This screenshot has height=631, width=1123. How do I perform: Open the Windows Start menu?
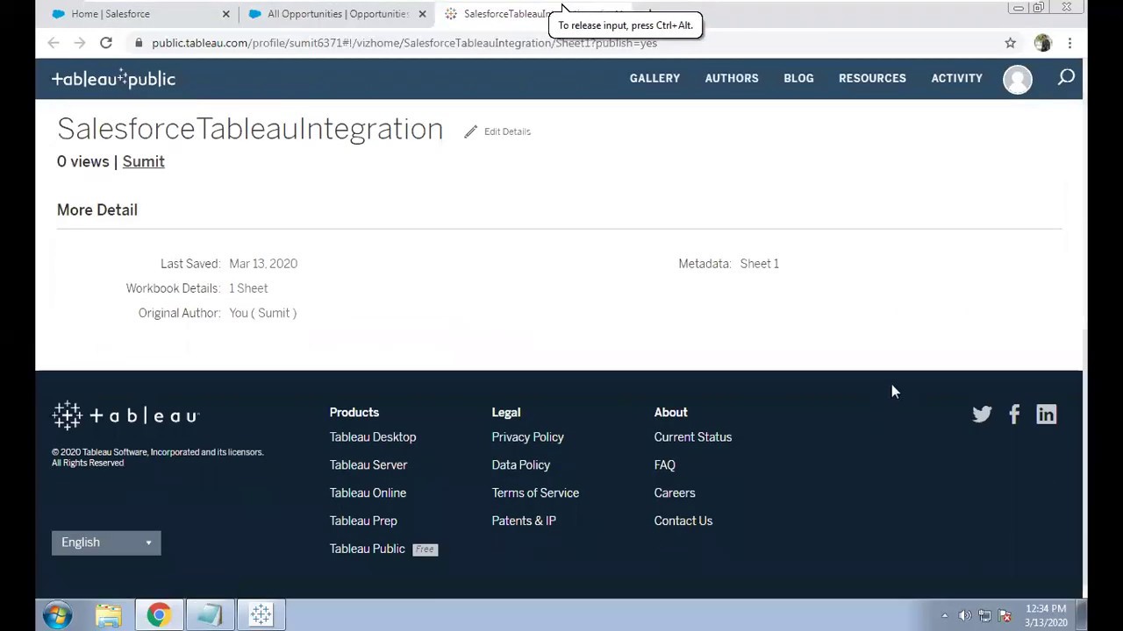click(57, 615)
